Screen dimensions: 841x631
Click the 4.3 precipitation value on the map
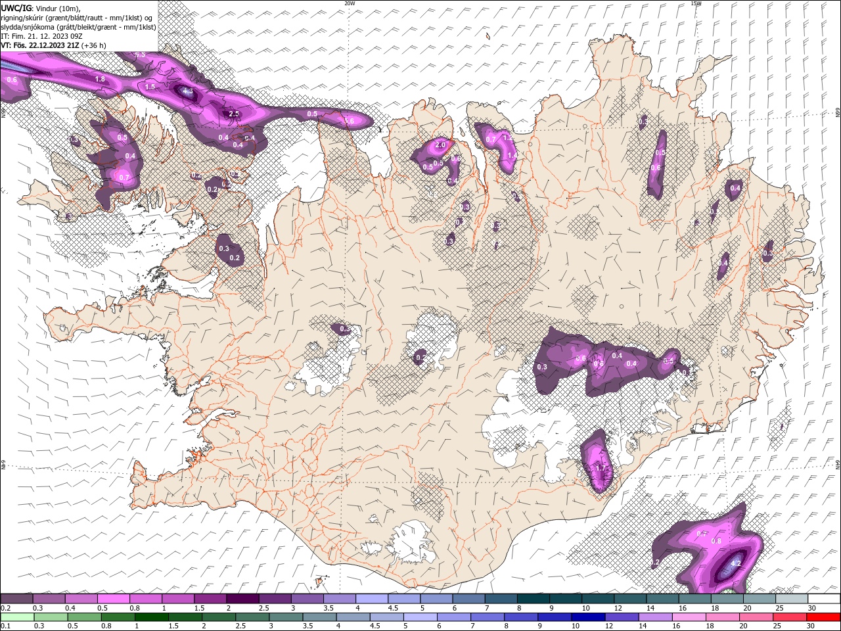pyautogui.click(x=188, y=91)
